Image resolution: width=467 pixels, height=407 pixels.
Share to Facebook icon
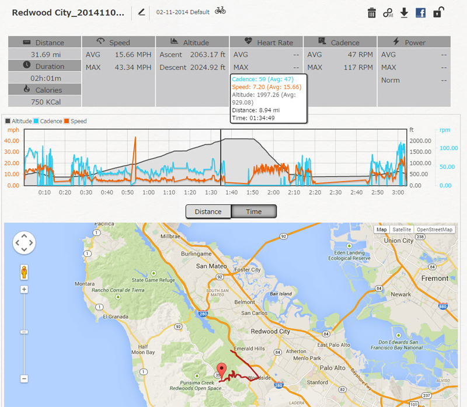click(x=420, y=13)
